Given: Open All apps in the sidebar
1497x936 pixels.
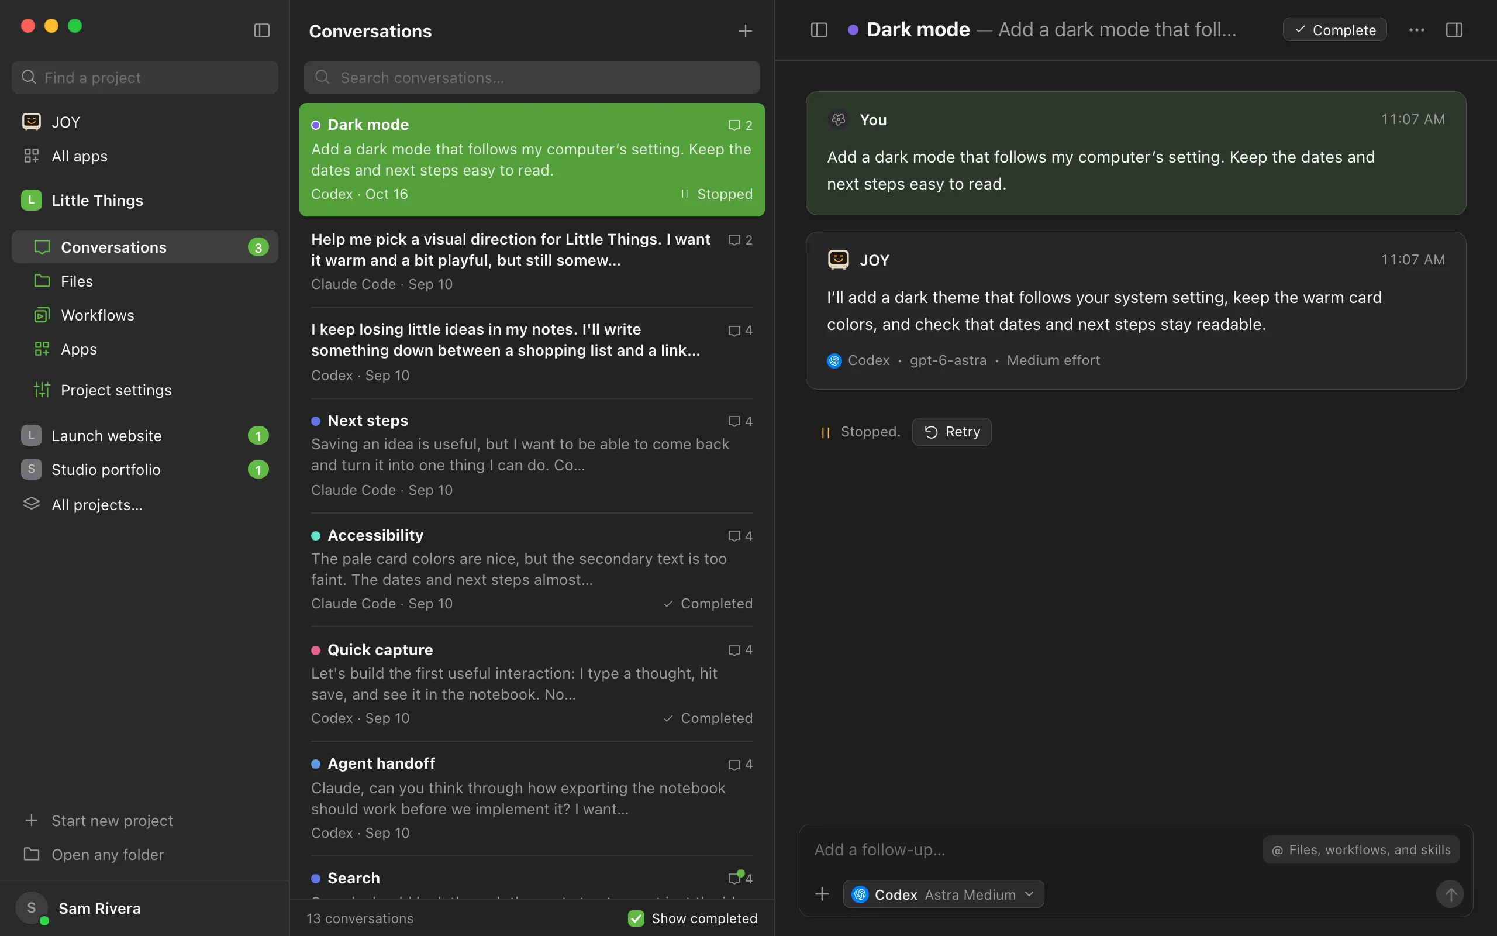Looking at the screenshot, I should point(145,156).
